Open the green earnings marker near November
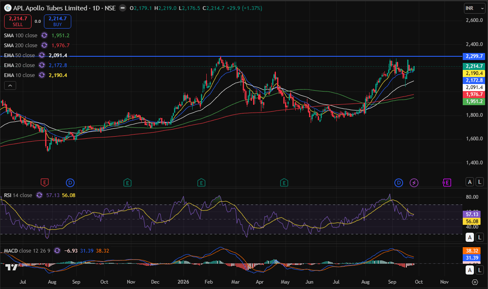Image resolution: width=488 pixels, height=289 pixels. (x=127, y=183)
